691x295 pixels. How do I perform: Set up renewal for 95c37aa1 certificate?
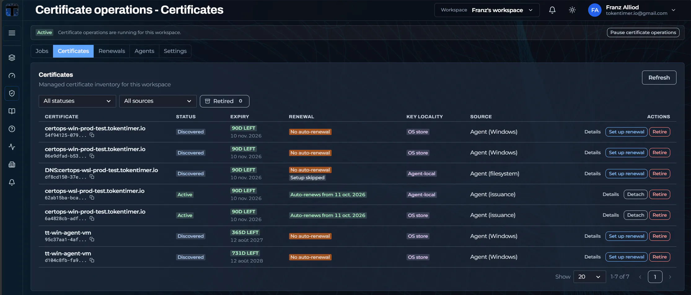(626, 236)
